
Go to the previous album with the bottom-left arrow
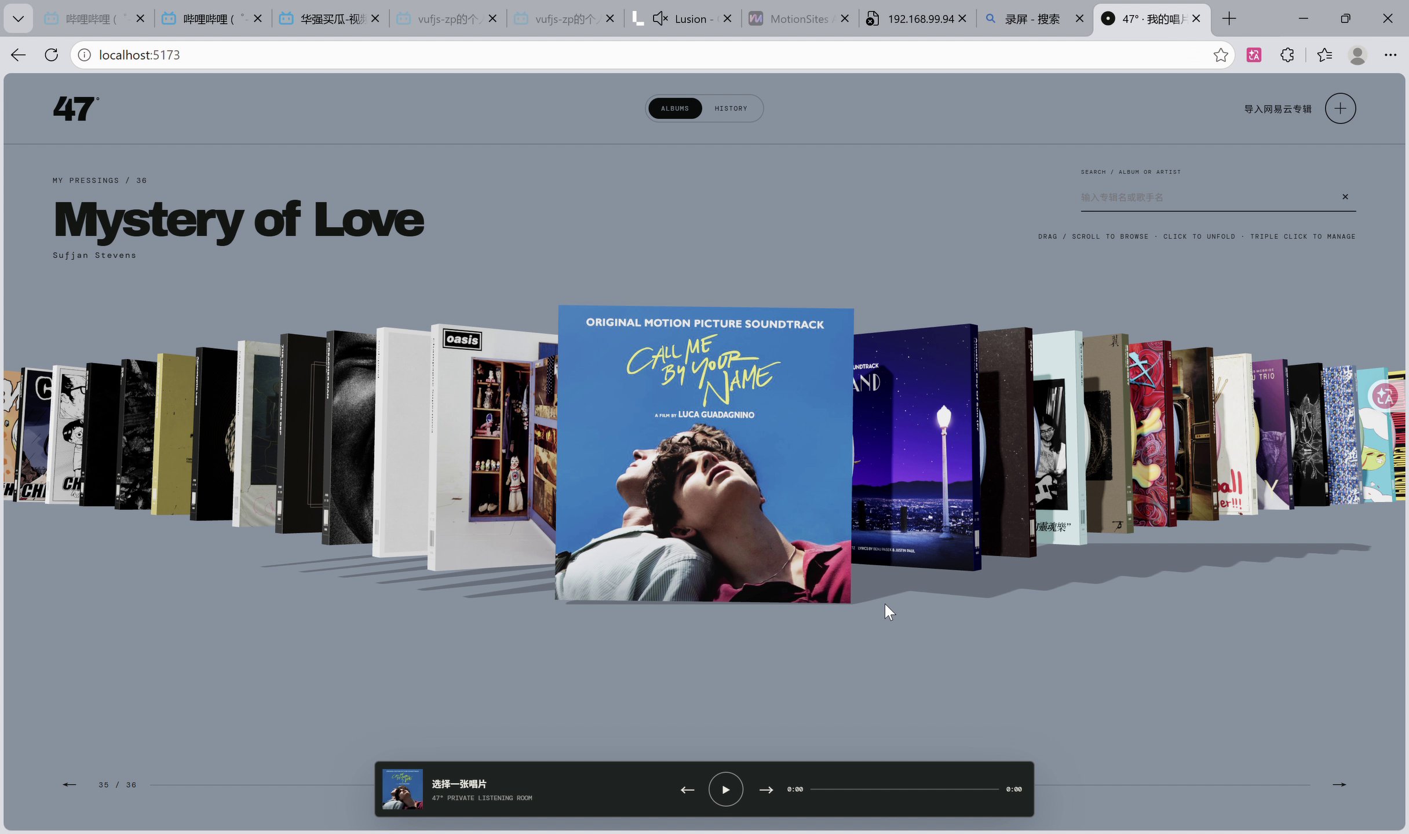(70, 785)
